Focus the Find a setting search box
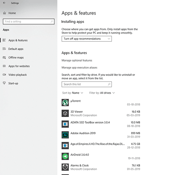This screenshot has height=175, width=191. point(29,21)
